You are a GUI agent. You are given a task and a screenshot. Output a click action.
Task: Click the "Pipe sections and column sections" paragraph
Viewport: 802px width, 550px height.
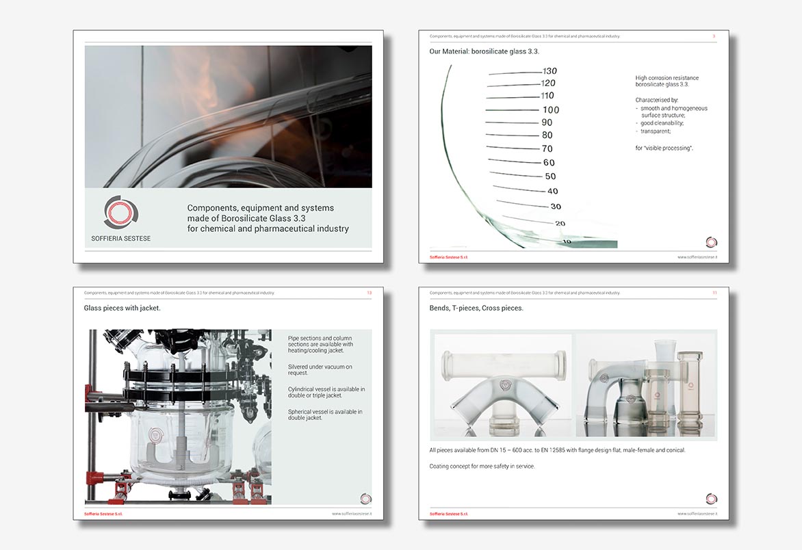(320, 345)
